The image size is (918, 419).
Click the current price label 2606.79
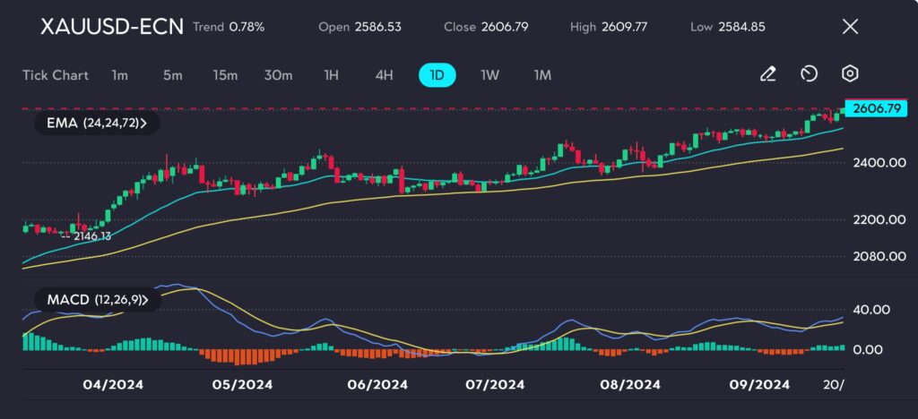[876, 108]
